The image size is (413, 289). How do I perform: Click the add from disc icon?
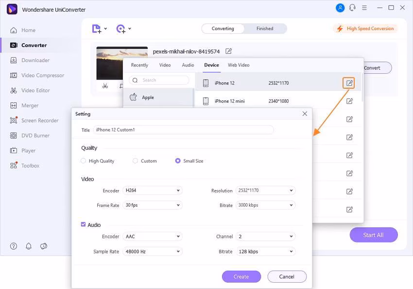[x=121, y=29]
